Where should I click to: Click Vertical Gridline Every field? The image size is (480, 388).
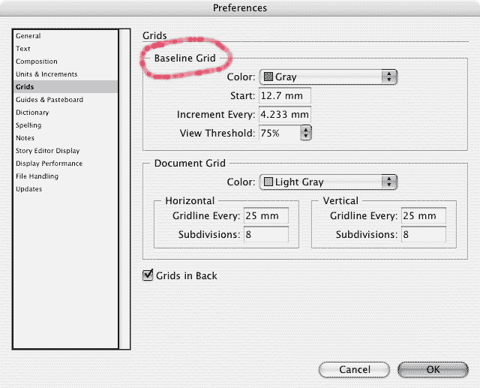click(424, 216)
